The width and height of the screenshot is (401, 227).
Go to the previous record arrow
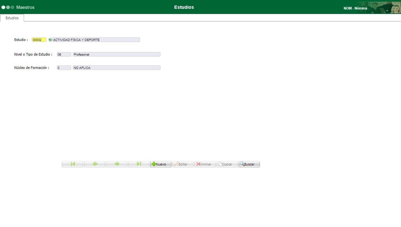[95, 164]
